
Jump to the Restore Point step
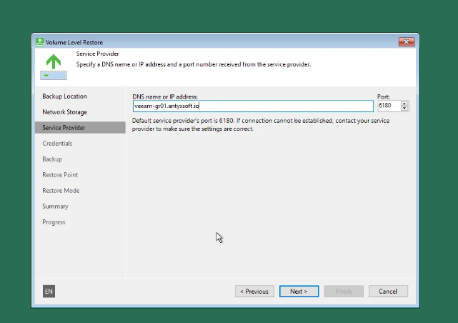point(60,175)
